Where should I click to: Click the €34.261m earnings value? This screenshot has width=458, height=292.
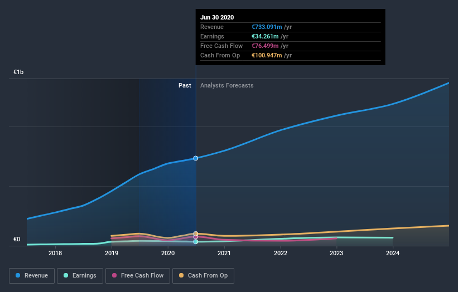(x=265, y=36)
